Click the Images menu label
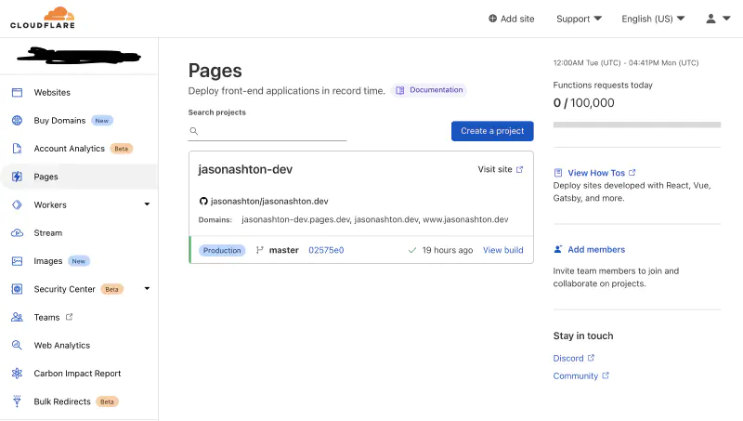The width and height of the screenshot is (743, 421). click(48, 261)
